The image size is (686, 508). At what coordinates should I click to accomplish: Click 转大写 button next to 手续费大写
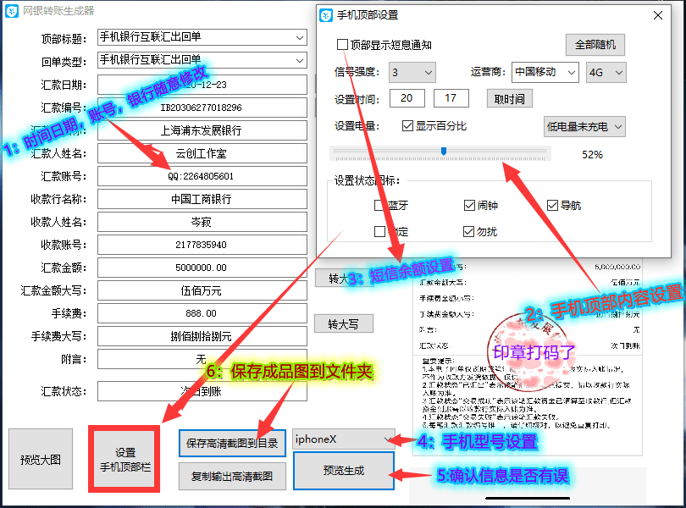tap(344, 323)
